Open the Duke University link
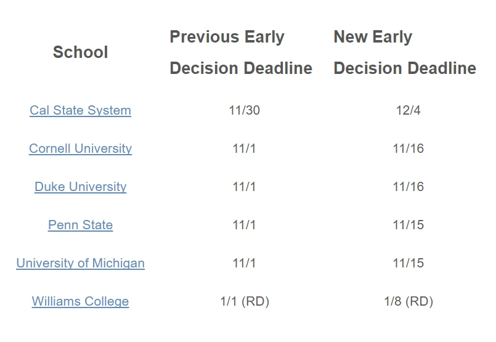The height and width of the screenshot is (342, 496). (80, 187)
